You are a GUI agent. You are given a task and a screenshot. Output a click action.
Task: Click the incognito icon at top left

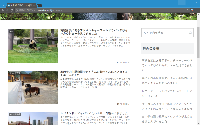(x=2, y=5)
